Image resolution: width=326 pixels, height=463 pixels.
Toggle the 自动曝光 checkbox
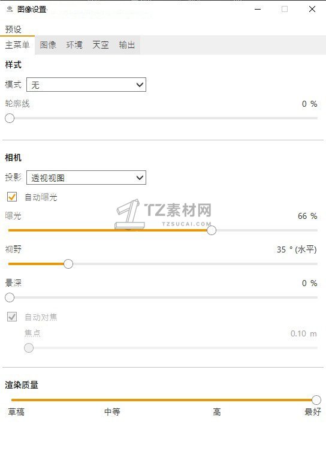[x=12, y=197]
